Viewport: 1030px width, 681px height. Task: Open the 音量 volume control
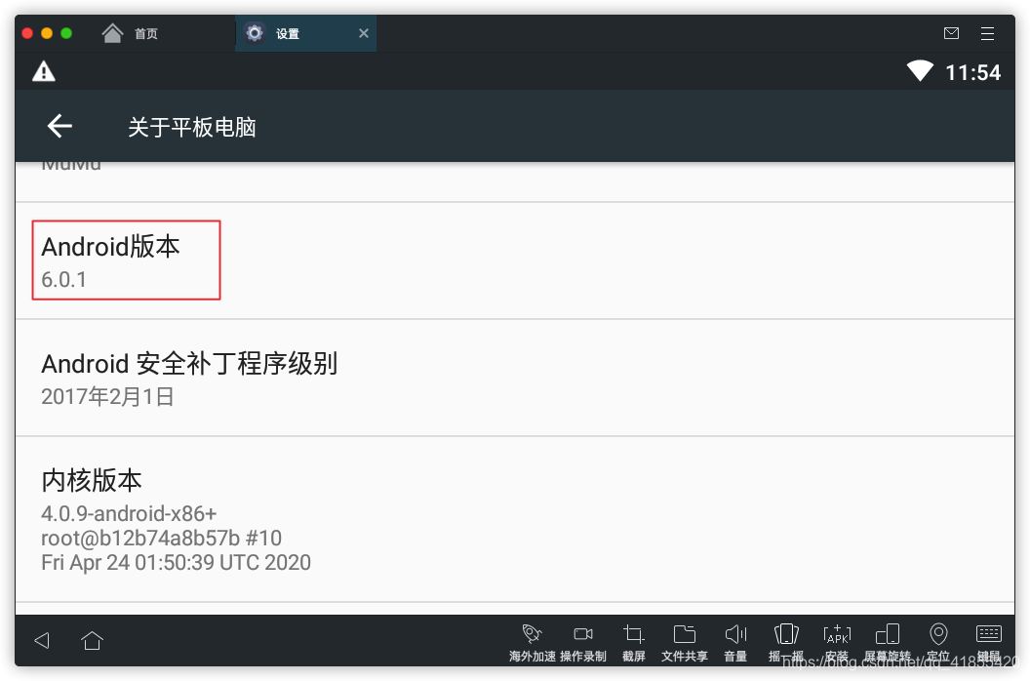[x=735, y=642]
